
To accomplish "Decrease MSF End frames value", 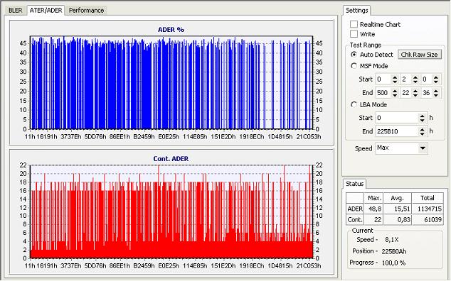I will point(436,95).
